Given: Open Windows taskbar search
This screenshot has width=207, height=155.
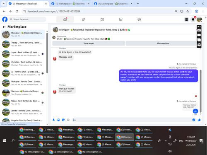Looking at the screenshot, I should [13, 140].
